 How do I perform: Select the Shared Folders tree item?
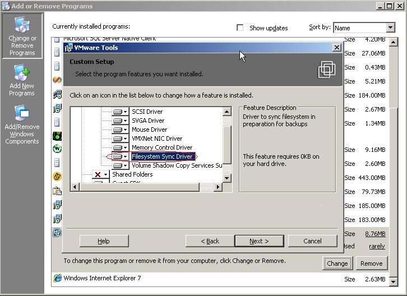pos(132,174)
